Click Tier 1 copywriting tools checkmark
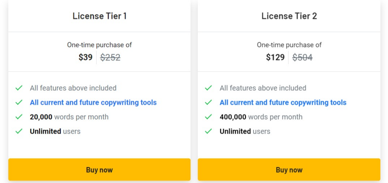Image resolution: width=388 pixels, height=183 pixels. coord(19,102)
